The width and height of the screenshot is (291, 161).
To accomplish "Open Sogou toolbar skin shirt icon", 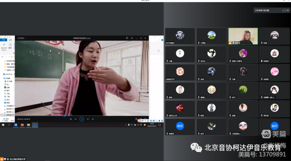I will tap(159, 121).
